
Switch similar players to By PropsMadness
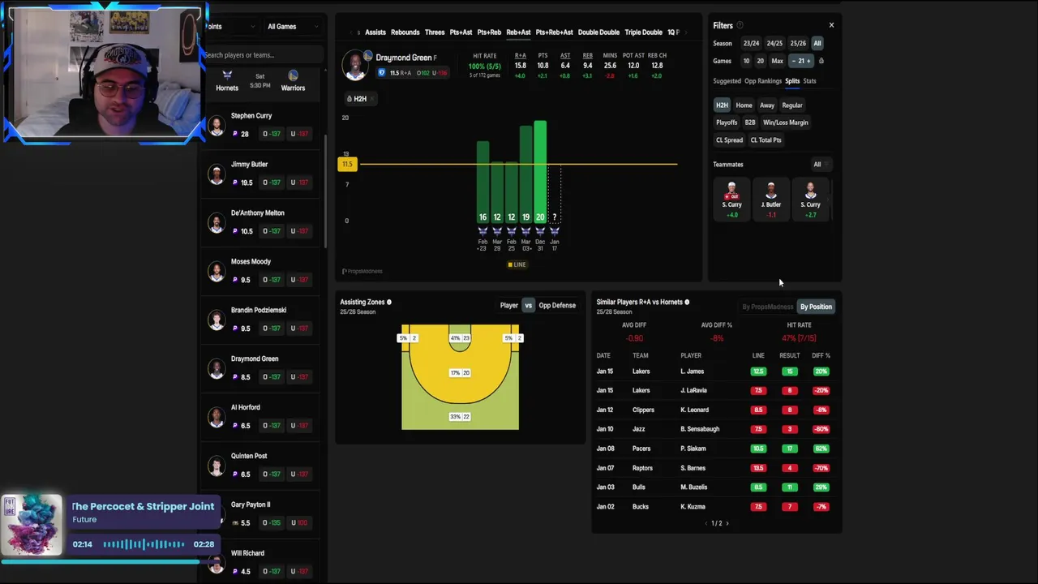coord(768,307)
